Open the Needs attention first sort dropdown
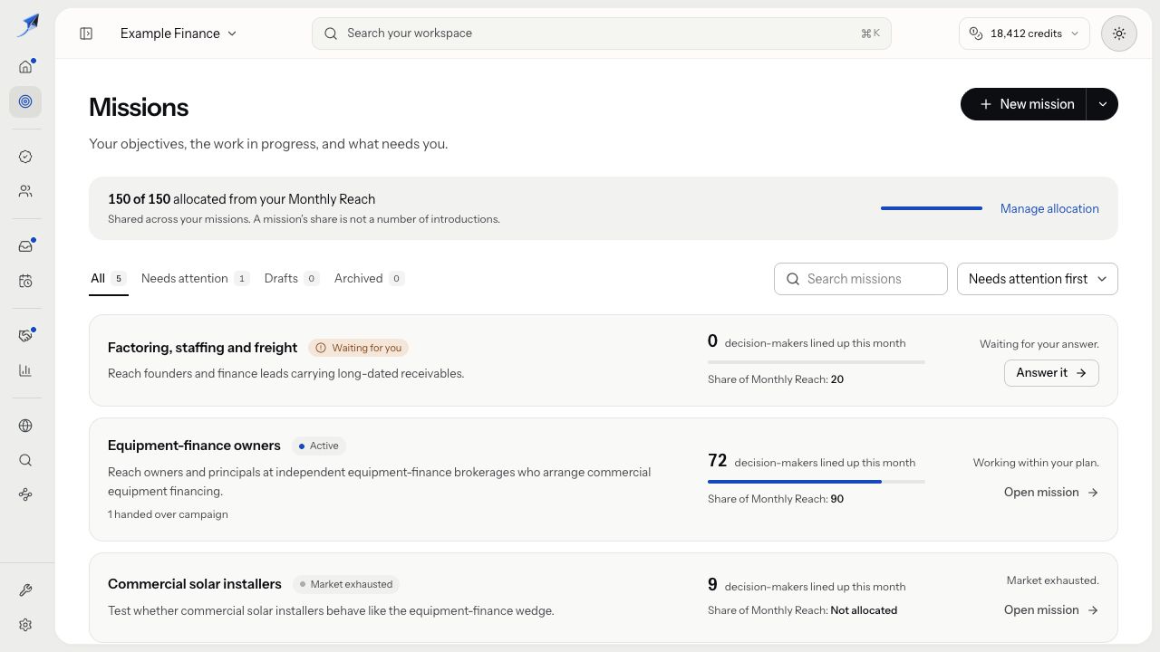The height and width of the screenshot is (652, 1160). [1038, 279]
